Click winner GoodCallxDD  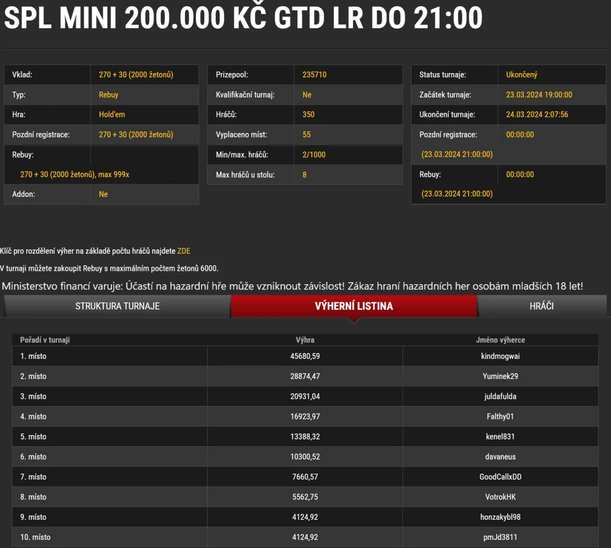point(500,477)
